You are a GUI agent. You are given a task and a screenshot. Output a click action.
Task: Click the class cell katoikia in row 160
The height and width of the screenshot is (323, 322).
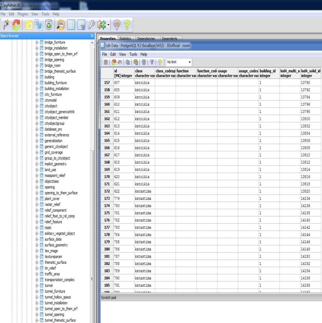[x=144, y=104]
